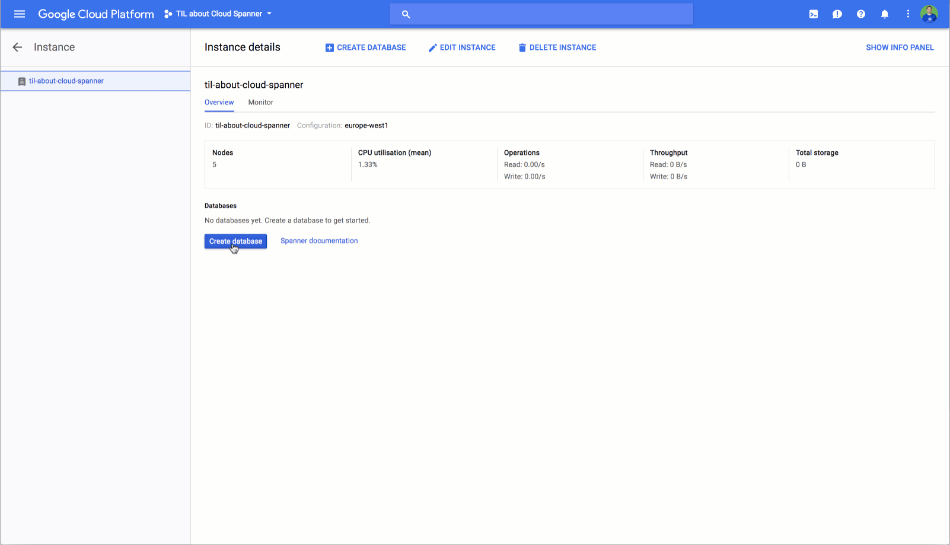950x545 pixels.
Task: Click inside the search bar
Action: pyautogui.click(x=541, y=14)
